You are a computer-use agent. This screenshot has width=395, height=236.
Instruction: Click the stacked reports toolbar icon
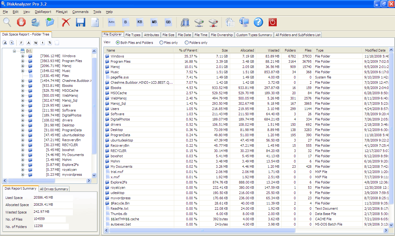pos(36,22)
